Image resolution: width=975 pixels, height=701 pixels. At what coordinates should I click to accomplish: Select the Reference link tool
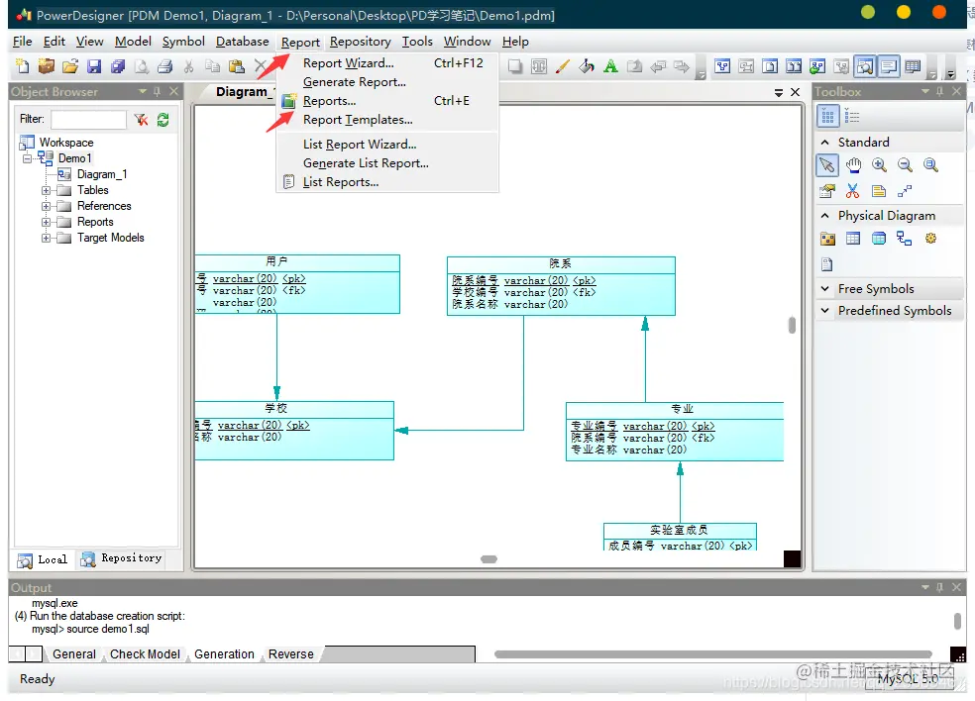904,239
